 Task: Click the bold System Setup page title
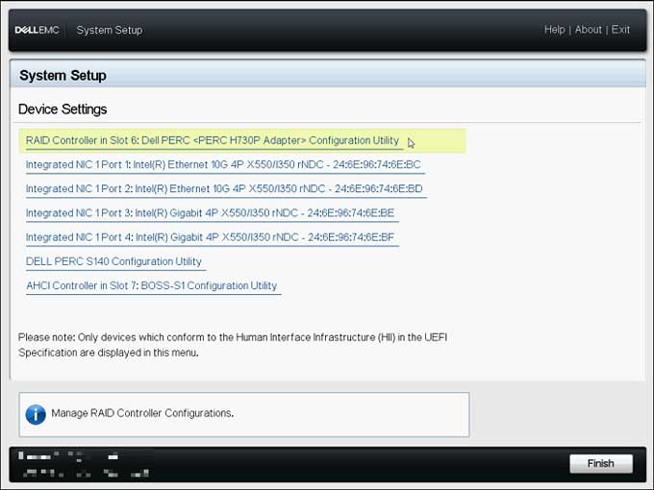[63, 75]
